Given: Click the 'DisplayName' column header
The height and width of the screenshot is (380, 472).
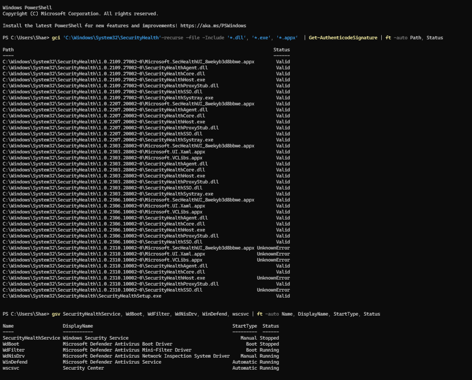Looking at the screenshot, I should point(78,326).
